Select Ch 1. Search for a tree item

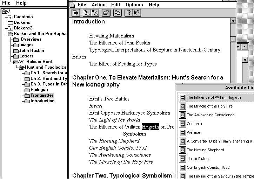(x=49, y=73)
